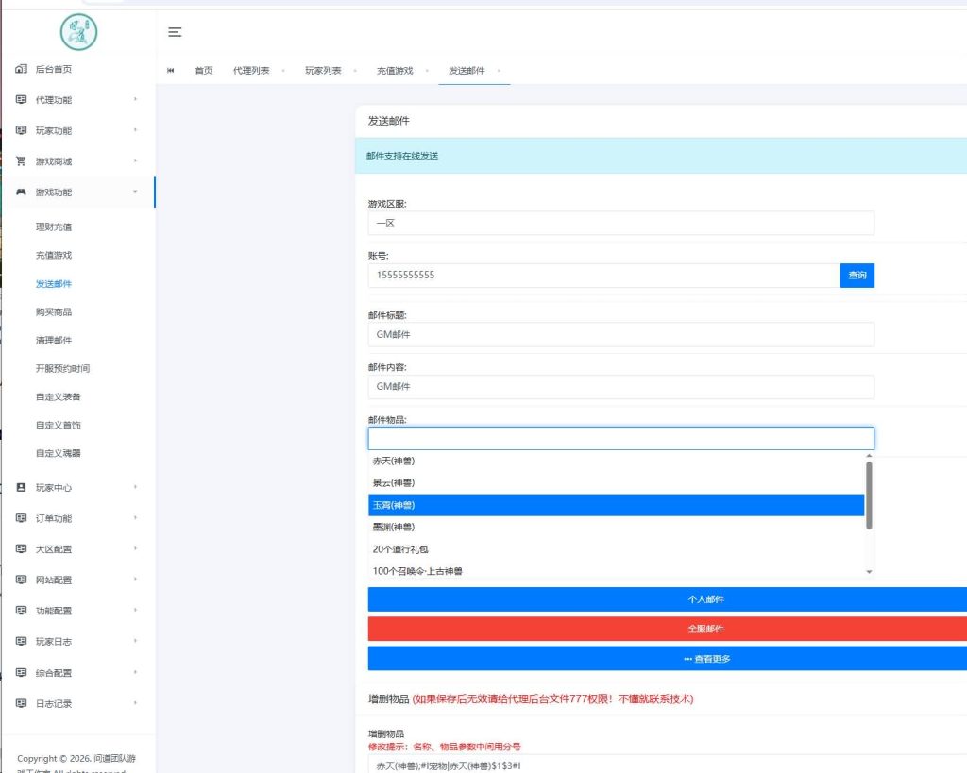Close the 发送邮件 tab
The height and width of the screenshot is (773, 967).
coord(499,70)
